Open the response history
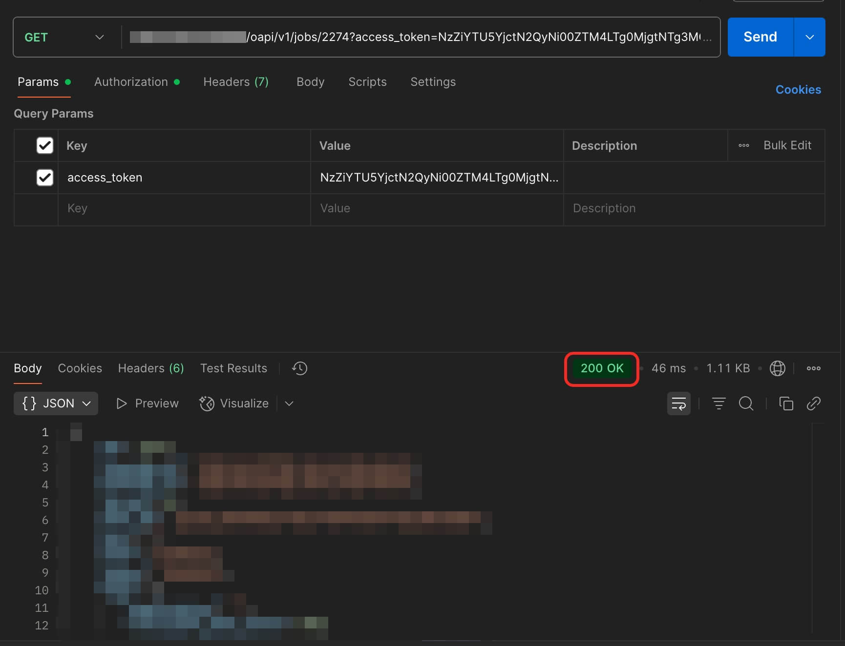The width and height of the screenshot is (845, 646). [299, 368]
